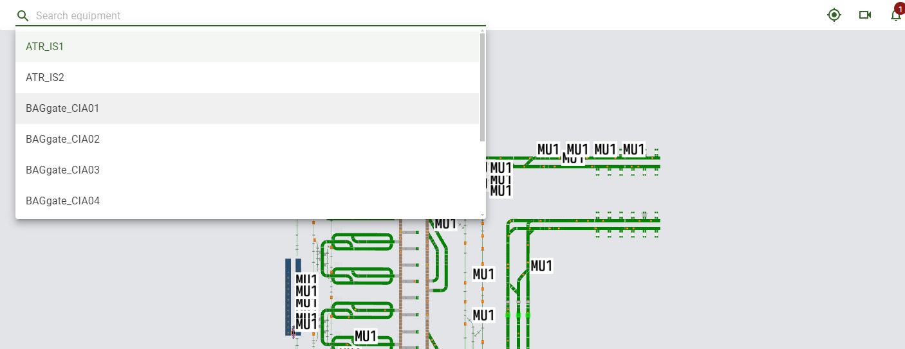This screenshot has width=905, height=349.
Task: Focus the Search equipment input field
Action: pos(257,16)
